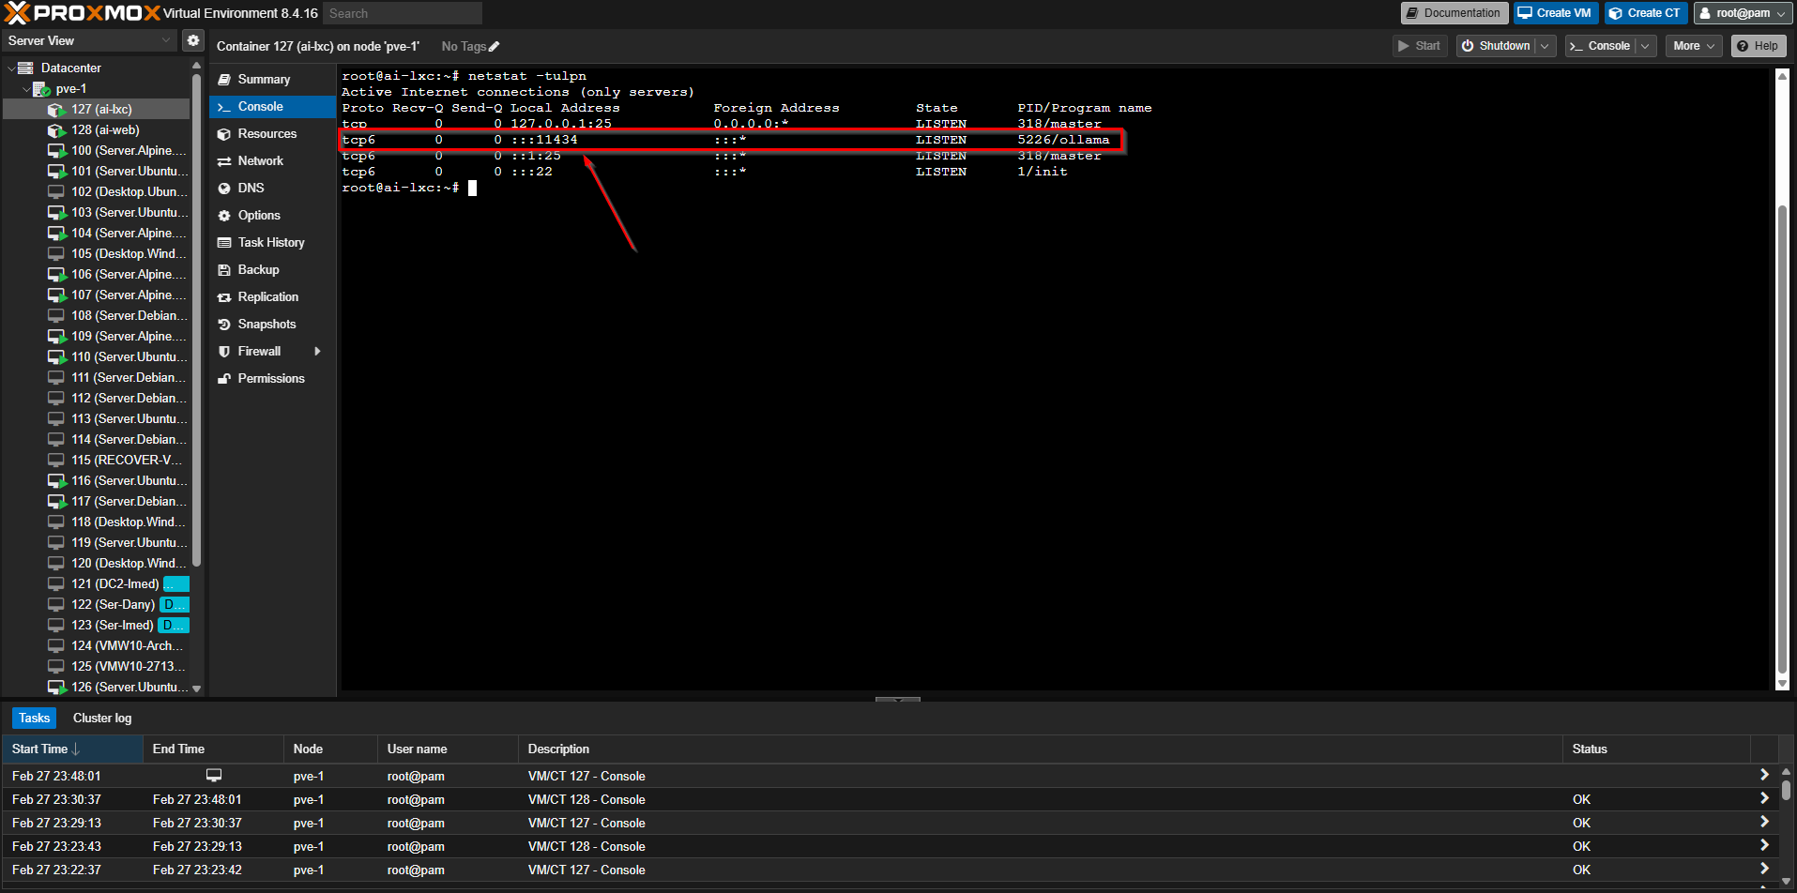Click the Create CT button
The width and height of the screenshot is (1797, 893).
pyautogui.click(x=1645, y=13)
